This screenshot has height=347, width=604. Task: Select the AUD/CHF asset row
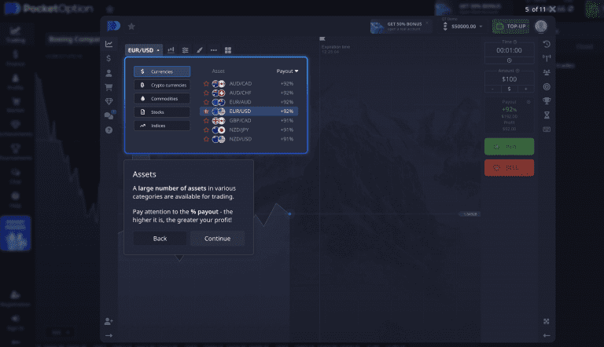[x=249, y=93]
